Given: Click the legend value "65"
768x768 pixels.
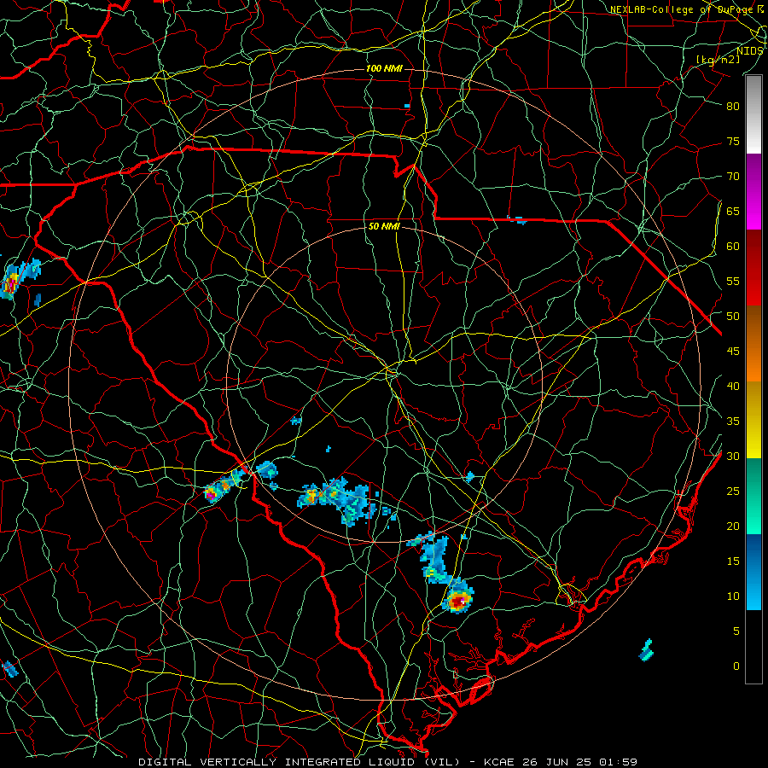Looking at the screenshot, I should 733,212.
